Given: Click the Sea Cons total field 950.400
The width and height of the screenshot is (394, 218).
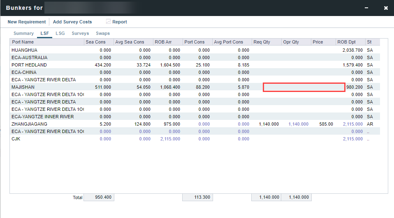Looking at the screenshot, I should tap(99, 197).
